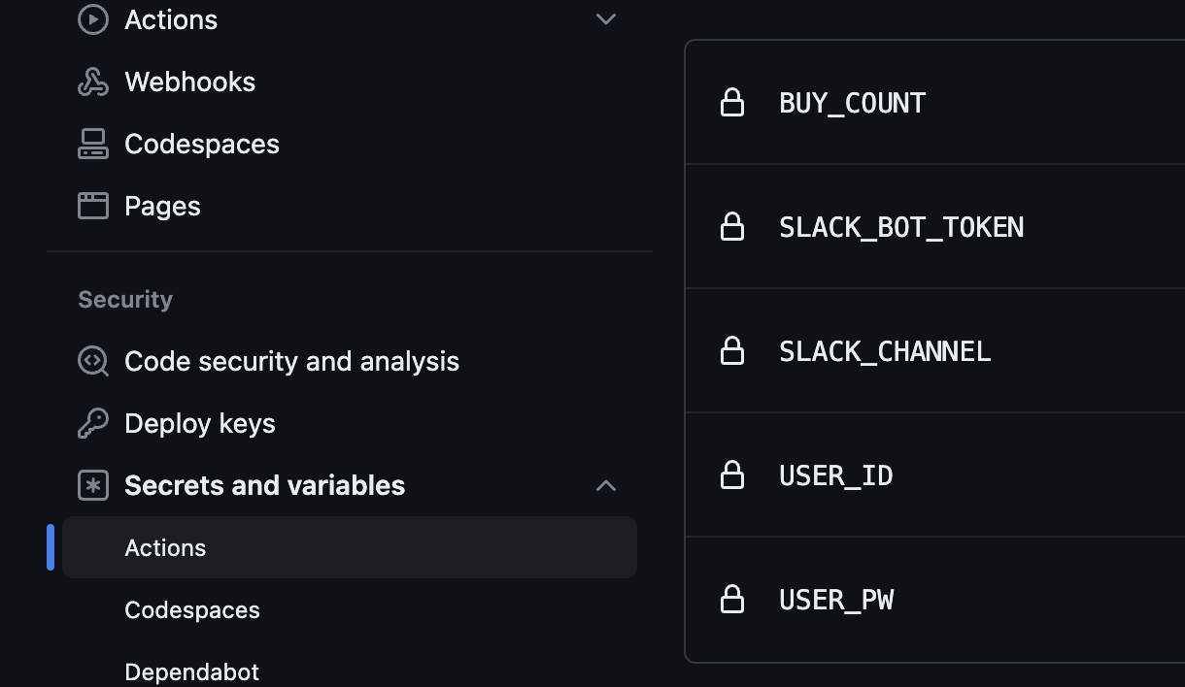Open the Webhooks settings page

click(x=189, y=82)
